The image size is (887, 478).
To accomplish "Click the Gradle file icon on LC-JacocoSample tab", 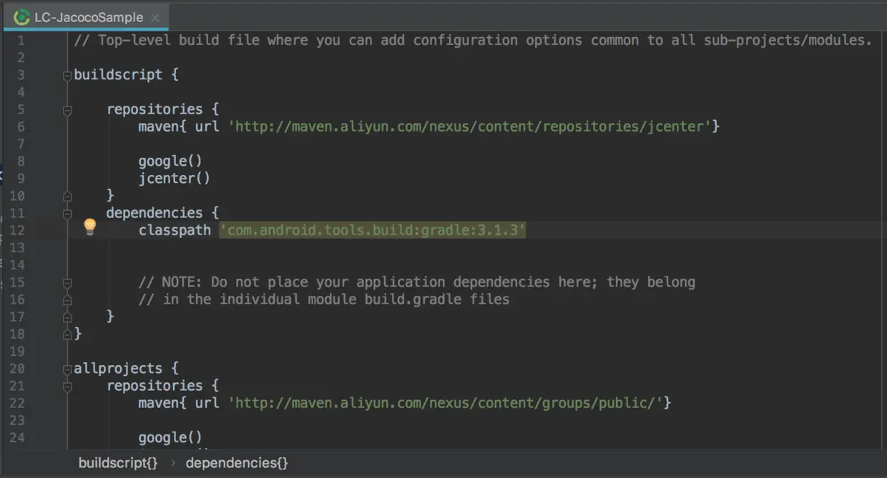I will (21, 17).
